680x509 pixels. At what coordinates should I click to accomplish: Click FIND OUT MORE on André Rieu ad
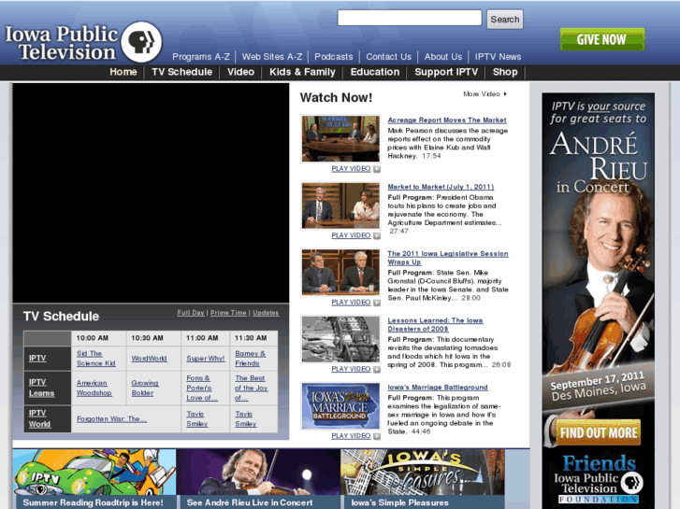pyautogui.click(x=598, y=432)
